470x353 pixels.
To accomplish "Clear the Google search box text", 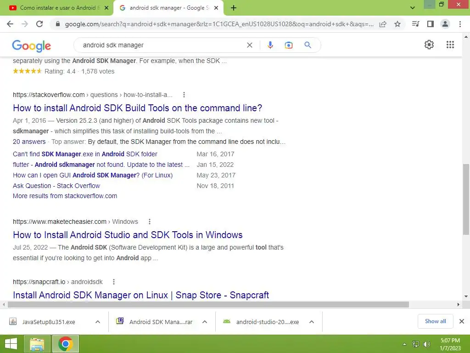I will 249,45.
